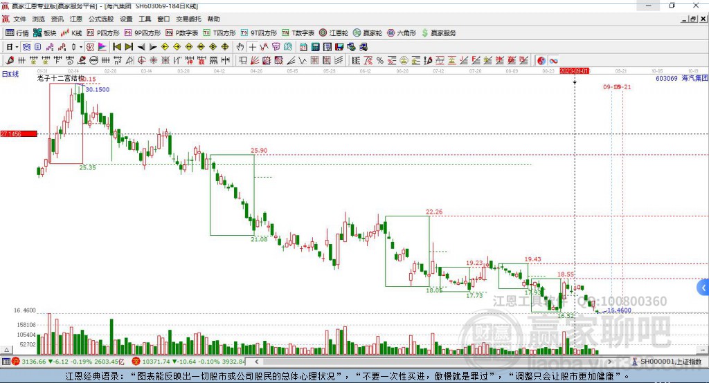This screenshot has height=383, width=709.
Task: Select the crosshair cursor tool
Action: click(x=252, y=47)
